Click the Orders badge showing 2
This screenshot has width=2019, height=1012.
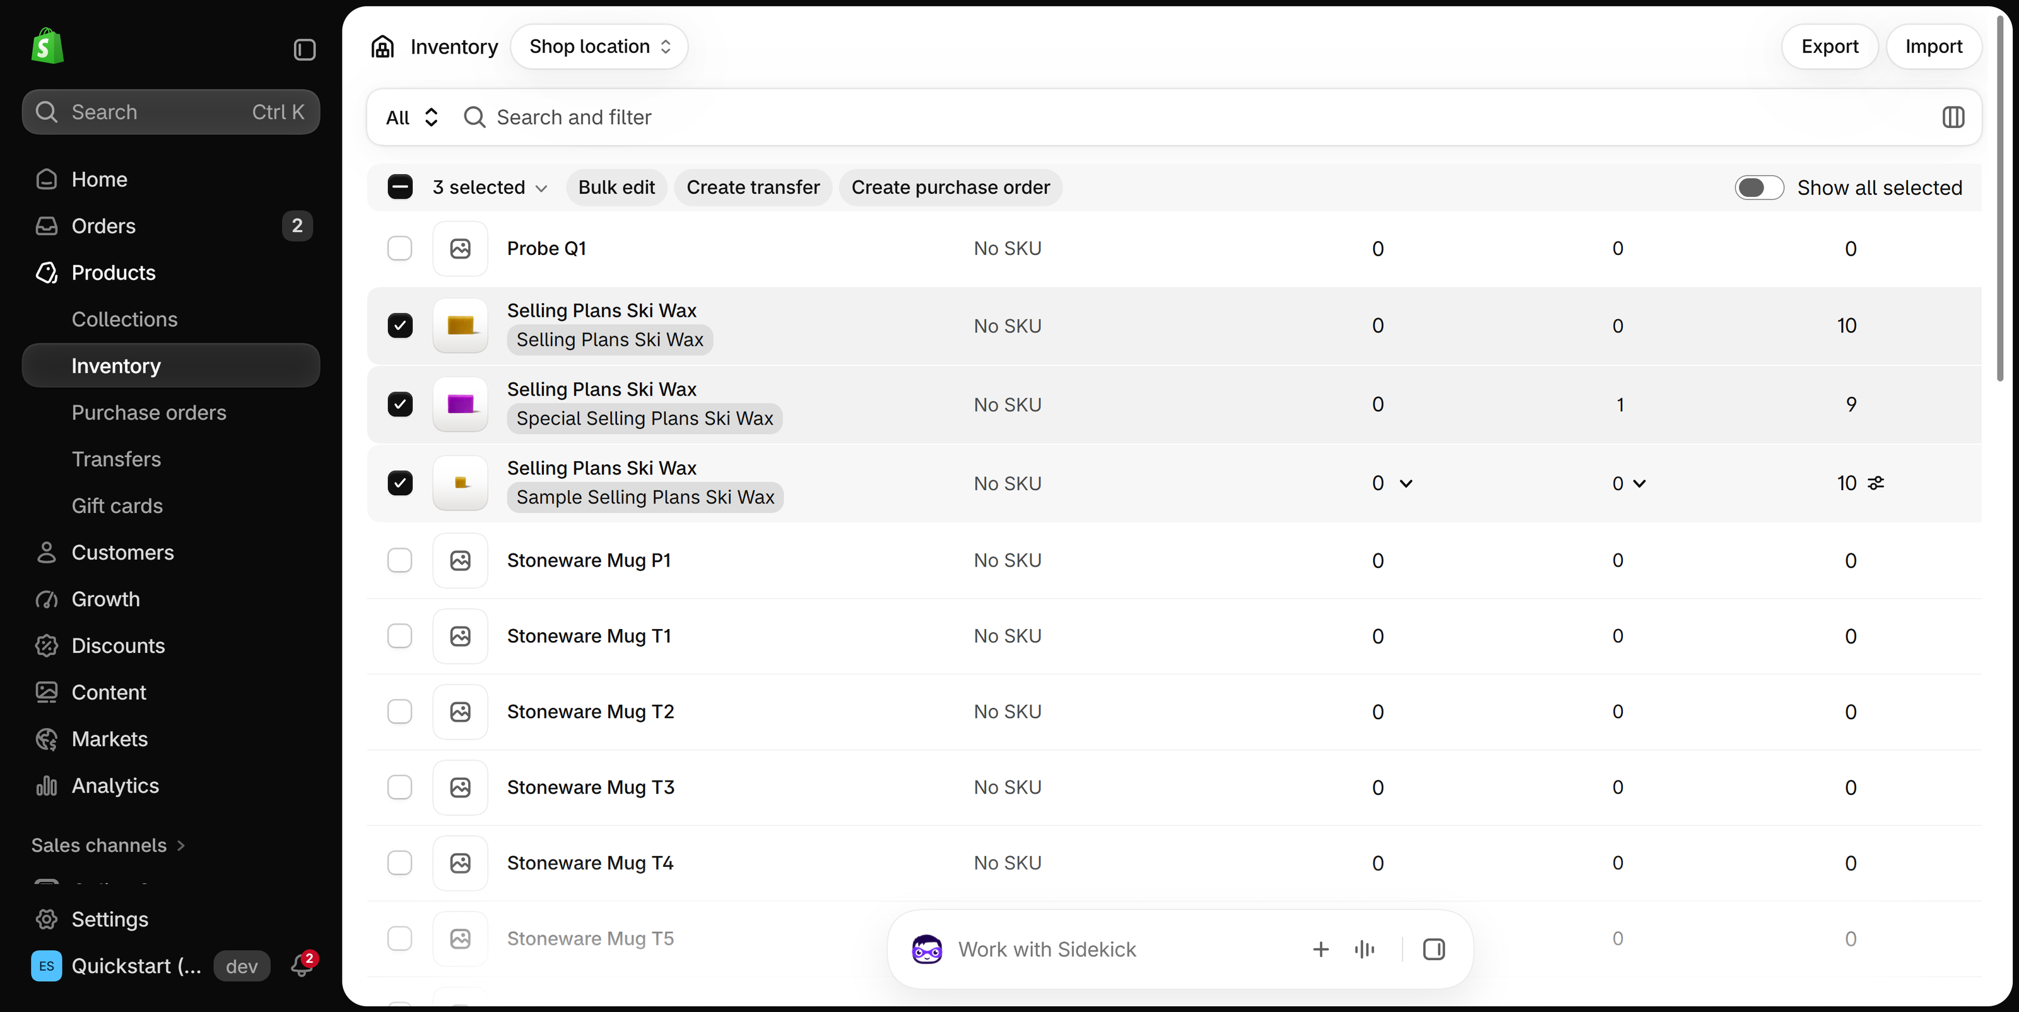tap(297, 226)
